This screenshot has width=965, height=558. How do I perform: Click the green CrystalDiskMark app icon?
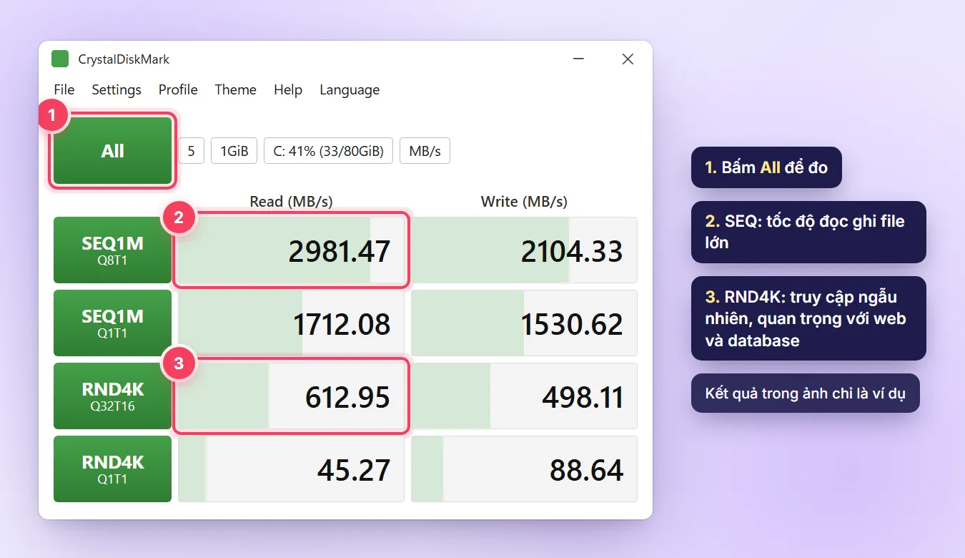(60, 59)
